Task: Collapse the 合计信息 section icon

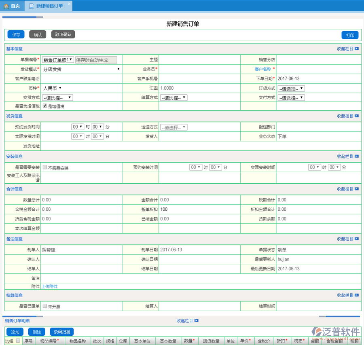Action: (x=357, y=189)
